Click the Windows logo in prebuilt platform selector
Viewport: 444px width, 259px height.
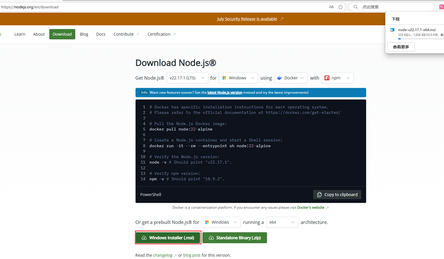207,222
